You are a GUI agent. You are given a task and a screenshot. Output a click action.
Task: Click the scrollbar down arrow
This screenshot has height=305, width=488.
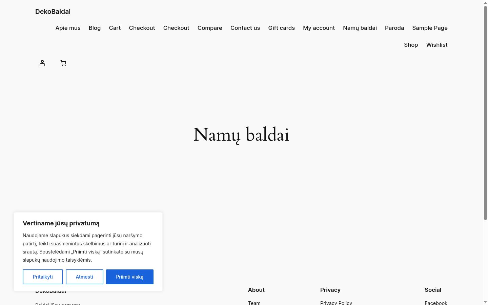[x=485, y=302]
